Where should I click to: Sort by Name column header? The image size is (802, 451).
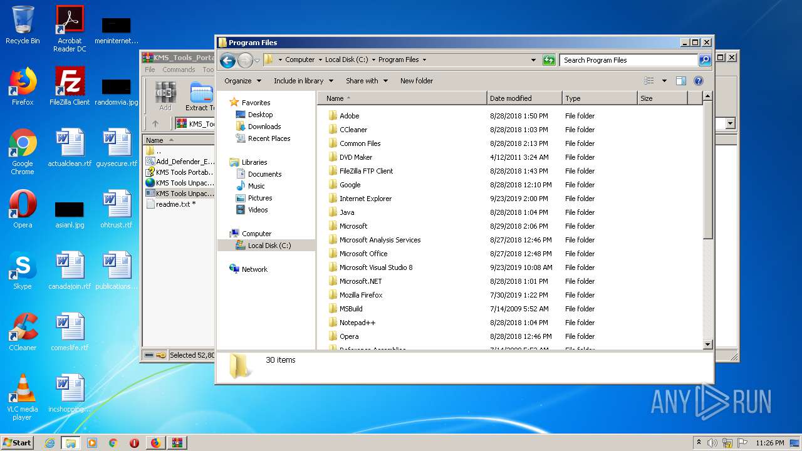[x=402, y=98]
